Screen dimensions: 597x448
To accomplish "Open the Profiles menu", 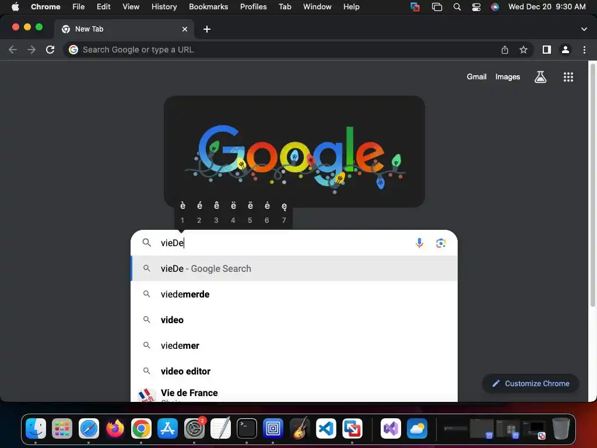I will [x=253, y=7].
